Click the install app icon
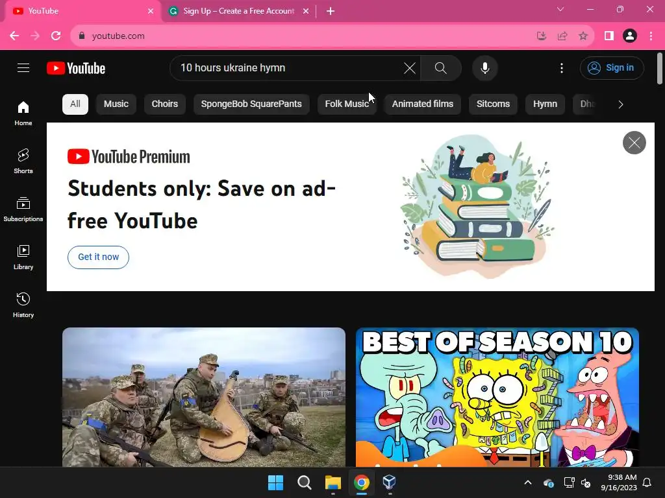Image resolution: width=665 pixels, height=498 pixels. pos(541,36)
